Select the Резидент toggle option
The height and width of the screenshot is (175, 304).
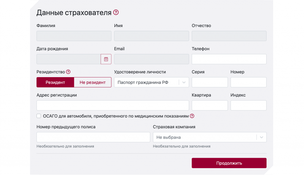point(55,82)
